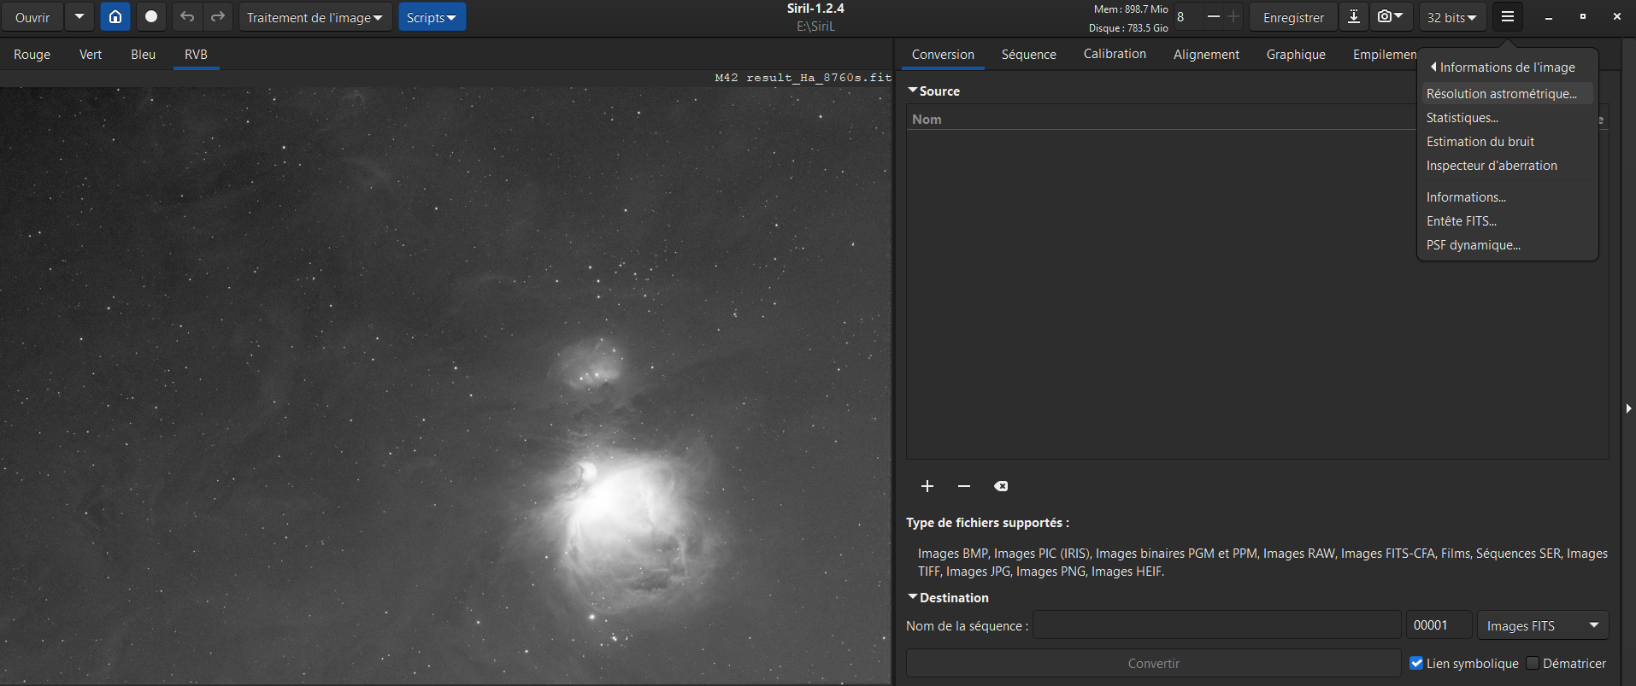The width and height of the screenshot is (1636, 686).
Task: Select Résolution astrométrique menu entry
Action: 1501,94
